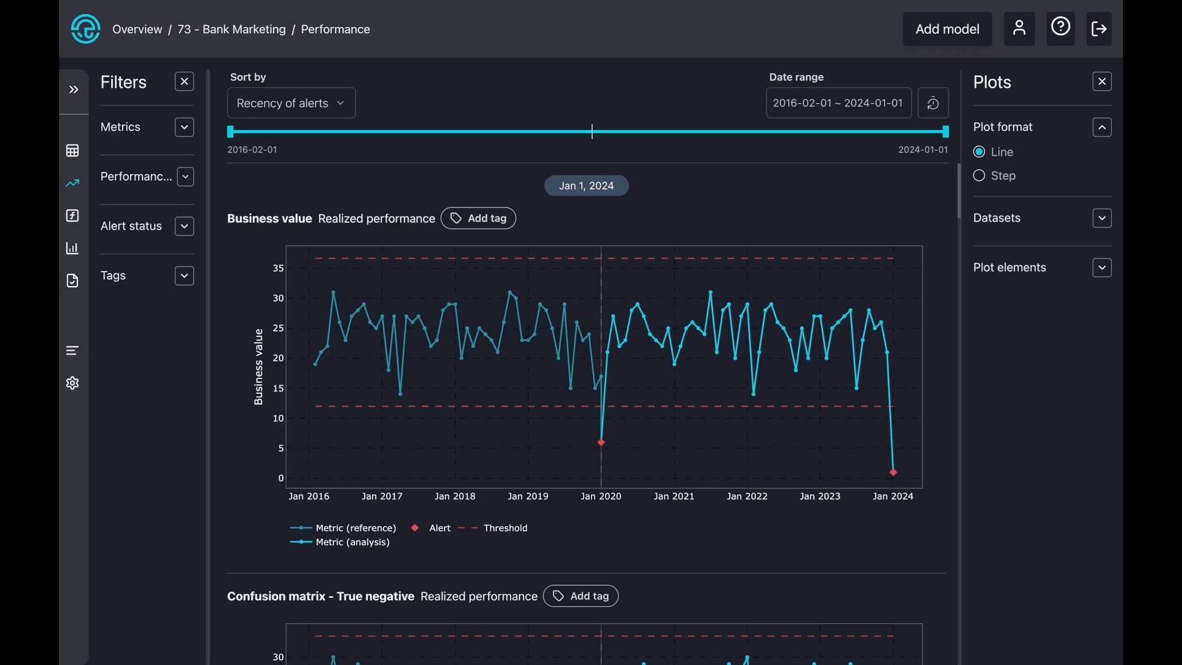Open the performance trend line icon
Image resolution: width=1182 pixels, height=665 pixels.
point(73,183)
